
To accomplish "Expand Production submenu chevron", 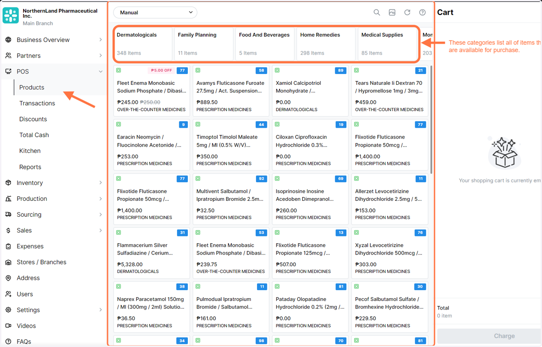I will [100, 199].
